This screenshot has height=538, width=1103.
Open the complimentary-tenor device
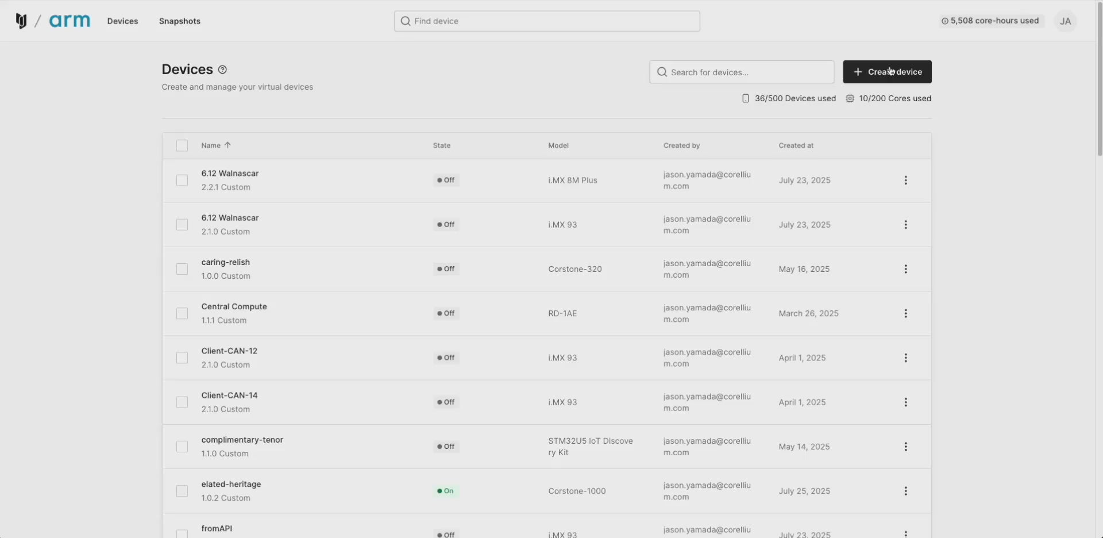coord(242,440)
